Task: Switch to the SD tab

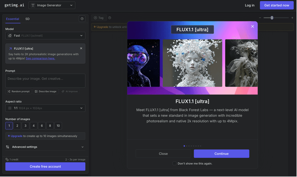Action: point(28,19)
